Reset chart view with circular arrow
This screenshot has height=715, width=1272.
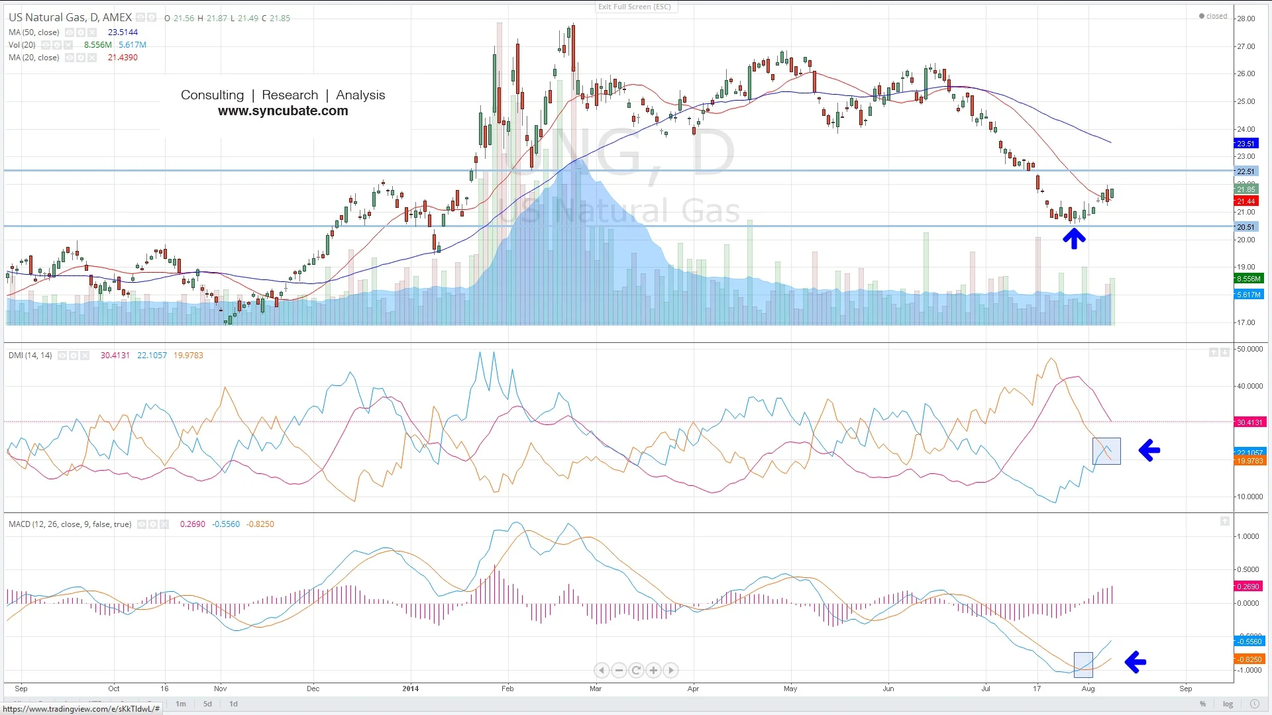tap(636, 671)
